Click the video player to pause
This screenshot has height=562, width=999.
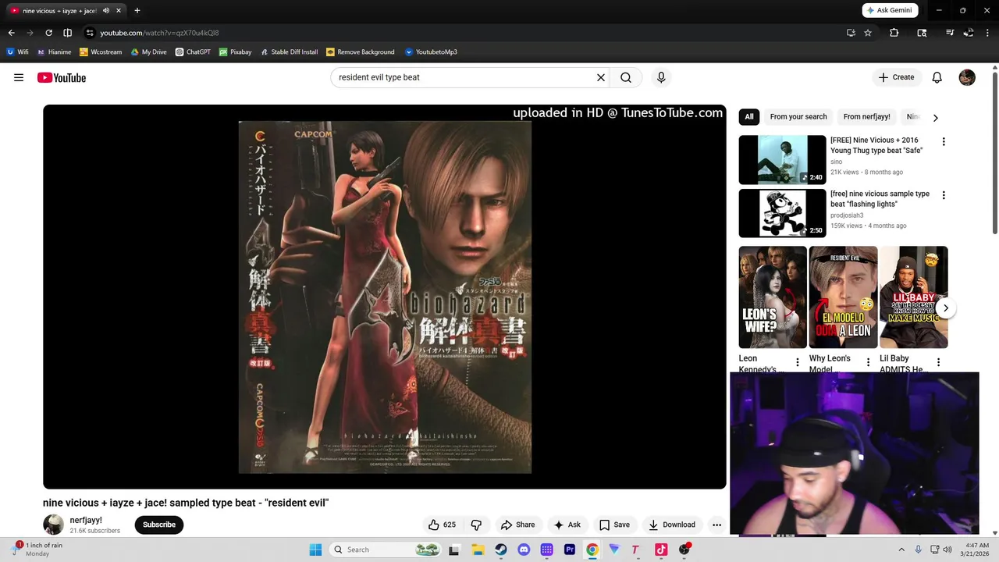pos(385,297)
